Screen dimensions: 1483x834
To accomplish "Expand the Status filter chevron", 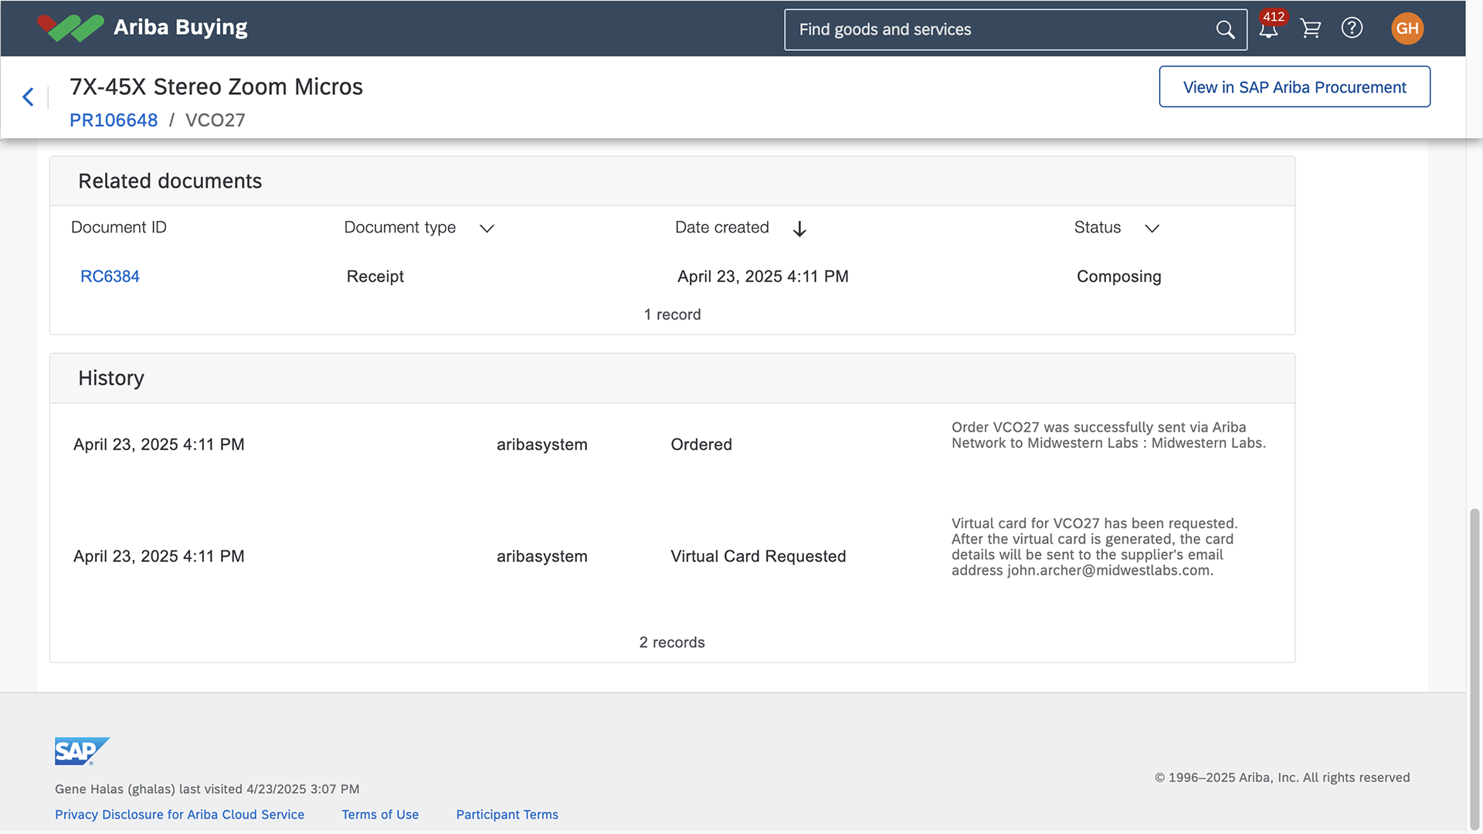I will tap(1152, 229).
